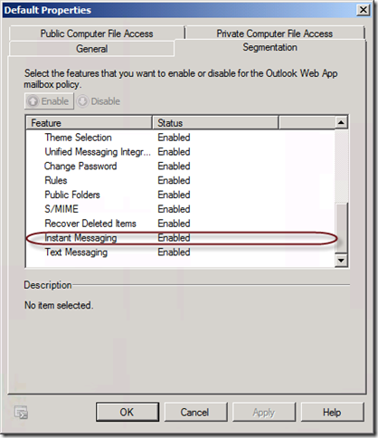
Task: Click the scroll up arrow of feature list
Action: 341,122
